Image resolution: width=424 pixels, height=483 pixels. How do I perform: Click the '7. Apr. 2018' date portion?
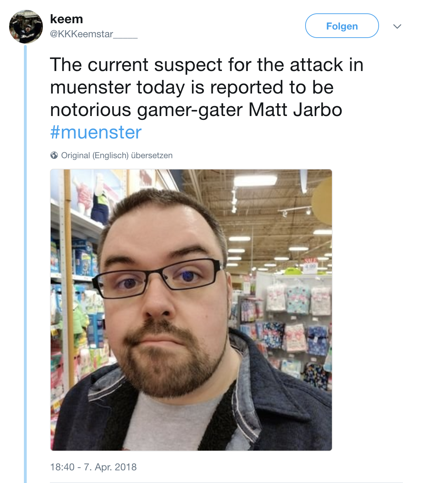[110, 467]
